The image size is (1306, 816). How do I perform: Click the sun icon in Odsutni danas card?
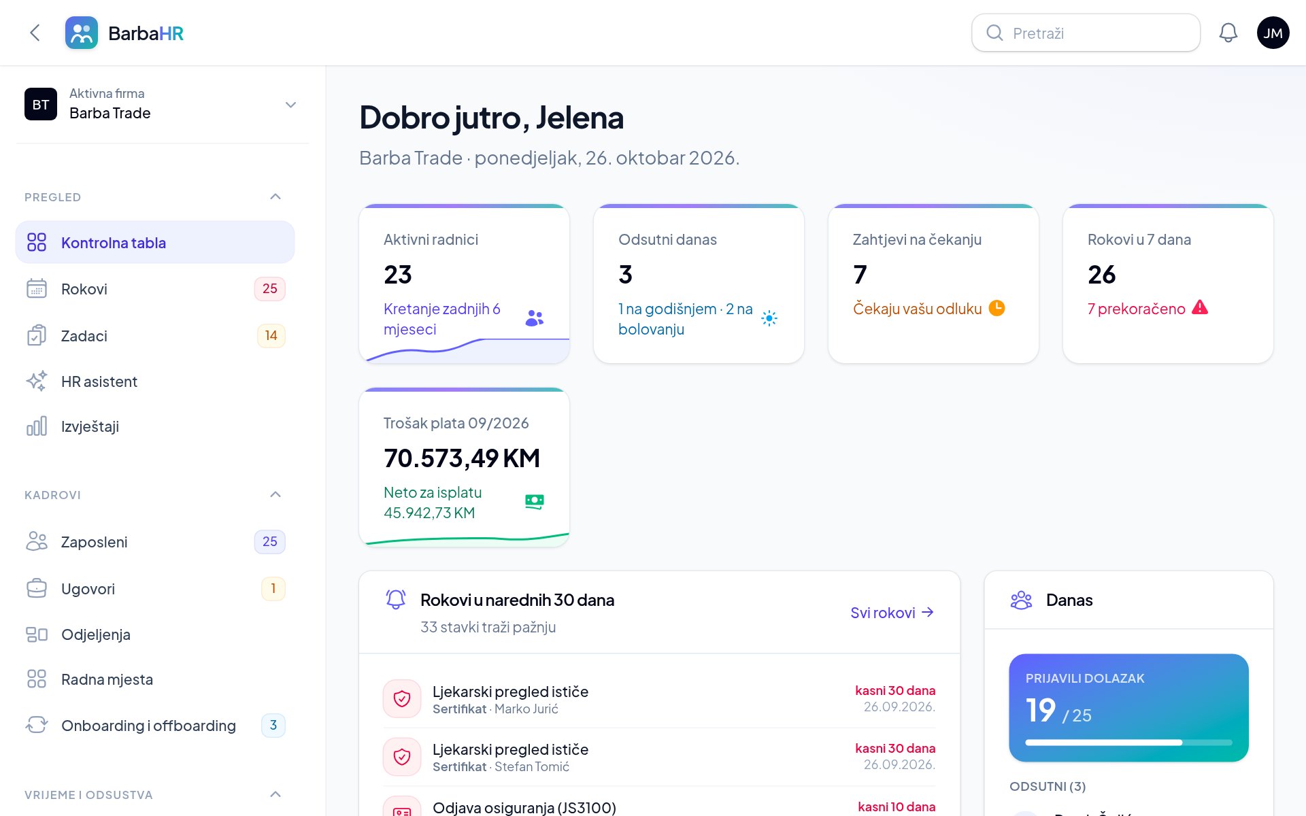[769, 318]
